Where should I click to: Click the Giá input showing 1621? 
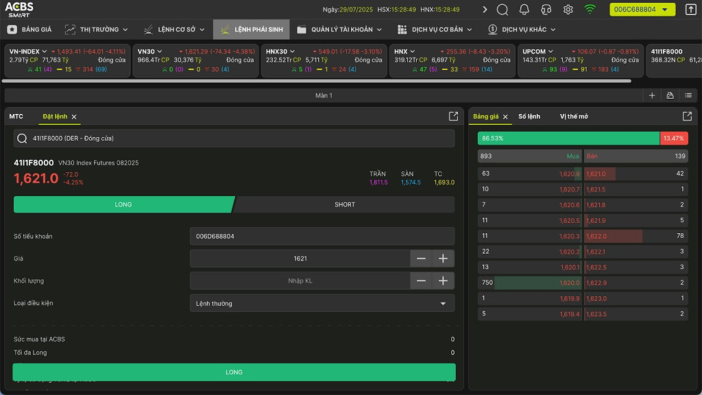pos(300,259)
